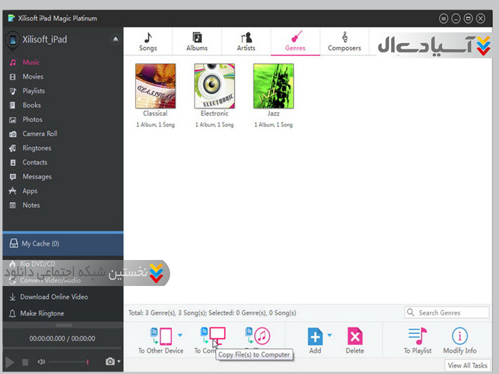Viewport: 499px width, 374px height.
Task: Take a snapshot with the camera icon
Action: (x=110, y=362)
